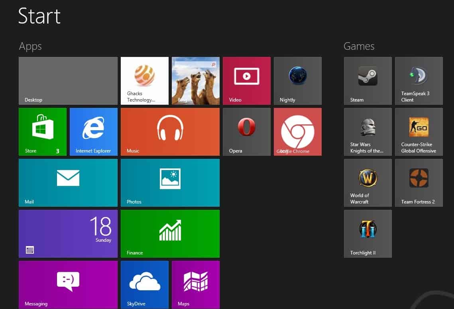Launch Counter-Strike Global Offensive
The height and width of the screenshot is (309, 454).
point(418,131)
